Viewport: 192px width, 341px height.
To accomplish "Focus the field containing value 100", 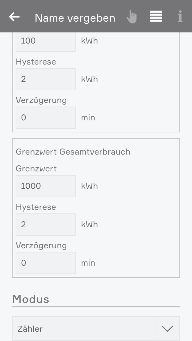I will click(45, 41).
